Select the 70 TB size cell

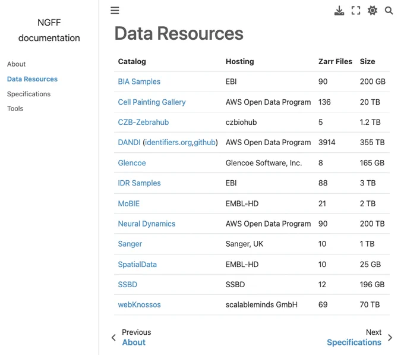(x=370, y=304)
